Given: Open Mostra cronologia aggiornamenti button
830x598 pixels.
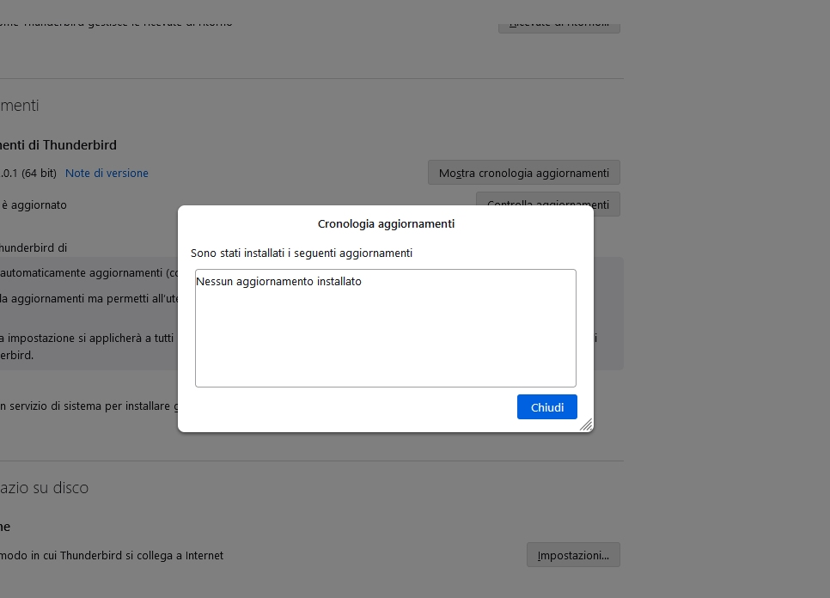Looking at the screenshot, I should tap(523, 173).
